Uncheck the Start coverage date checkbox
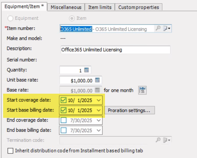 click(63, 100)
